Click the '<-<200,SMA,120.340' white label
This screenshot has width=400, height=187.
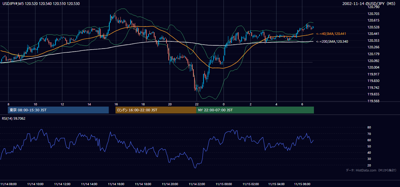[x=332, y=41]
